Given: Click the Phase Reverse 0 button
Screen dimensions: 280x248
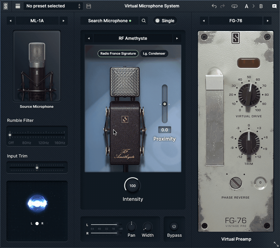Looking at the screenshot, I should point(260,183).
